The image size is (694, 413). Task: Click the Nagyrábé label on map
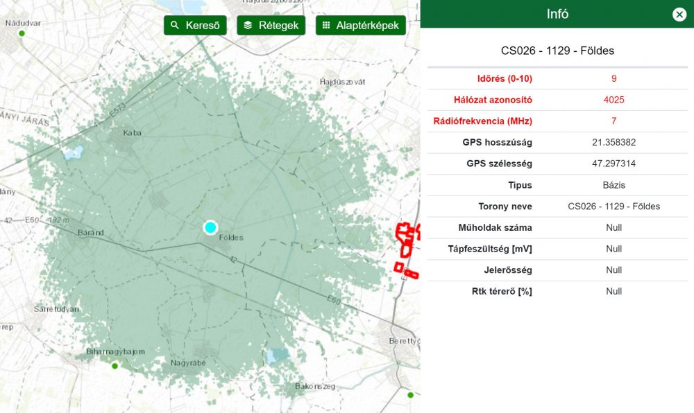(x=188, y=362)
